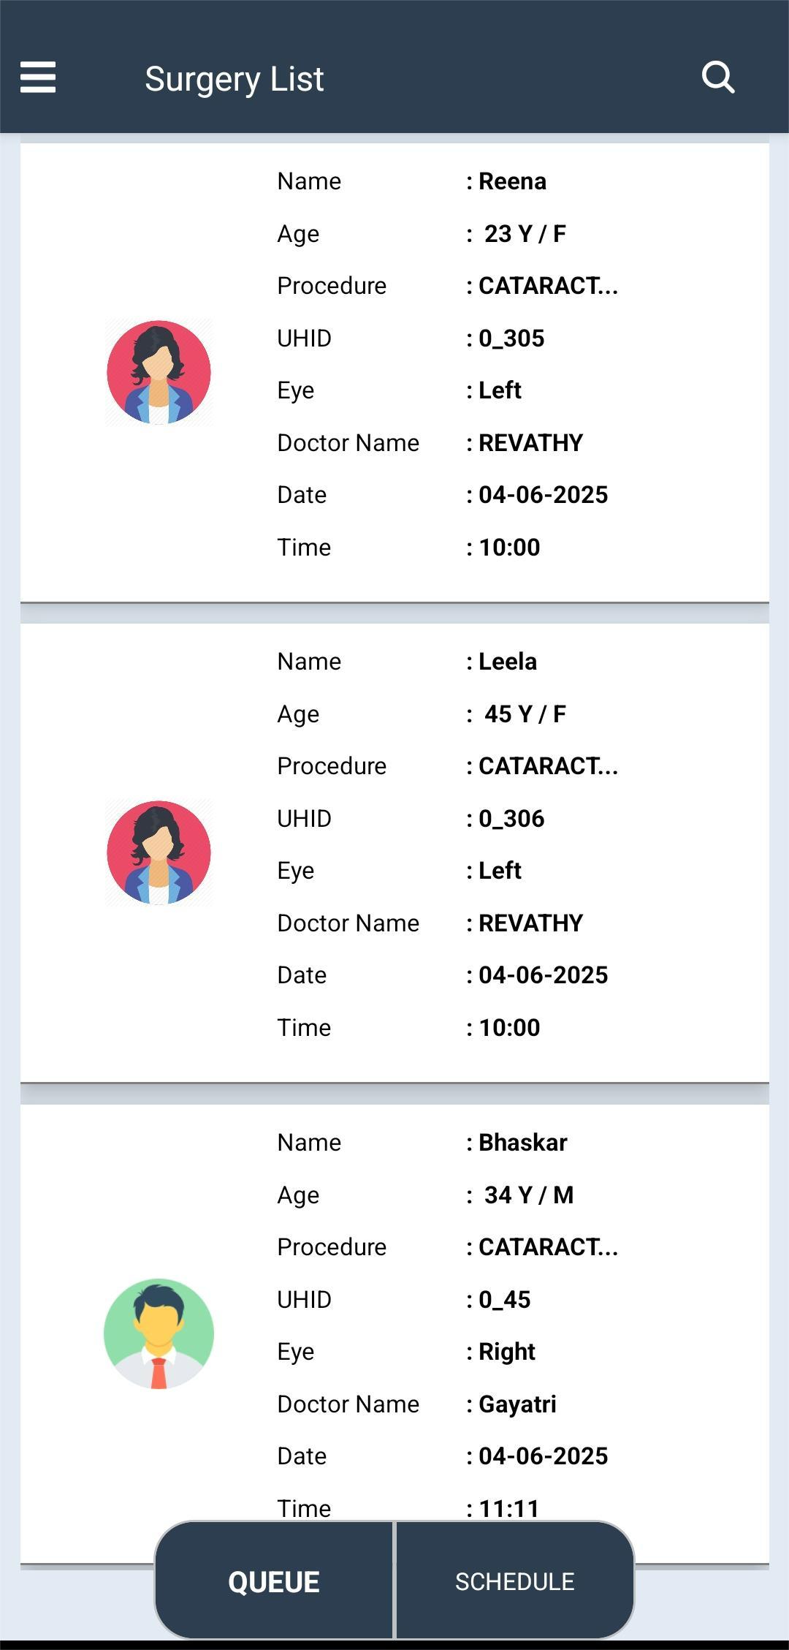Select patient name Reena
The image size is (789, 1650).
(x=511, y=181)
